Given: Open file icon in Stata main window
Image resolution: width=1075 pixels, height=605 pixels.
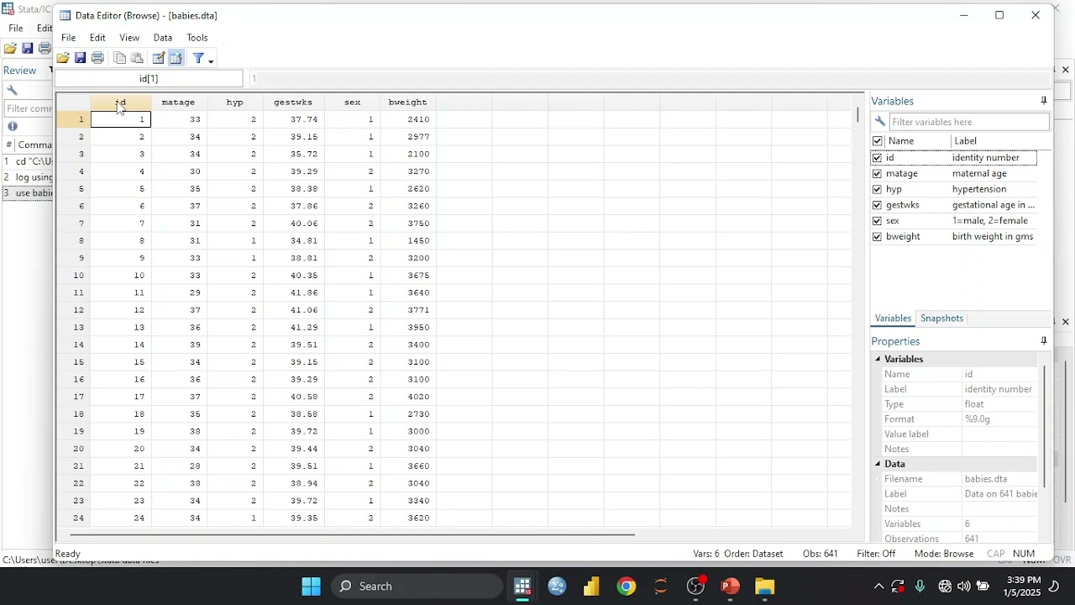Looking at the screenshot, I should (10, 49).
